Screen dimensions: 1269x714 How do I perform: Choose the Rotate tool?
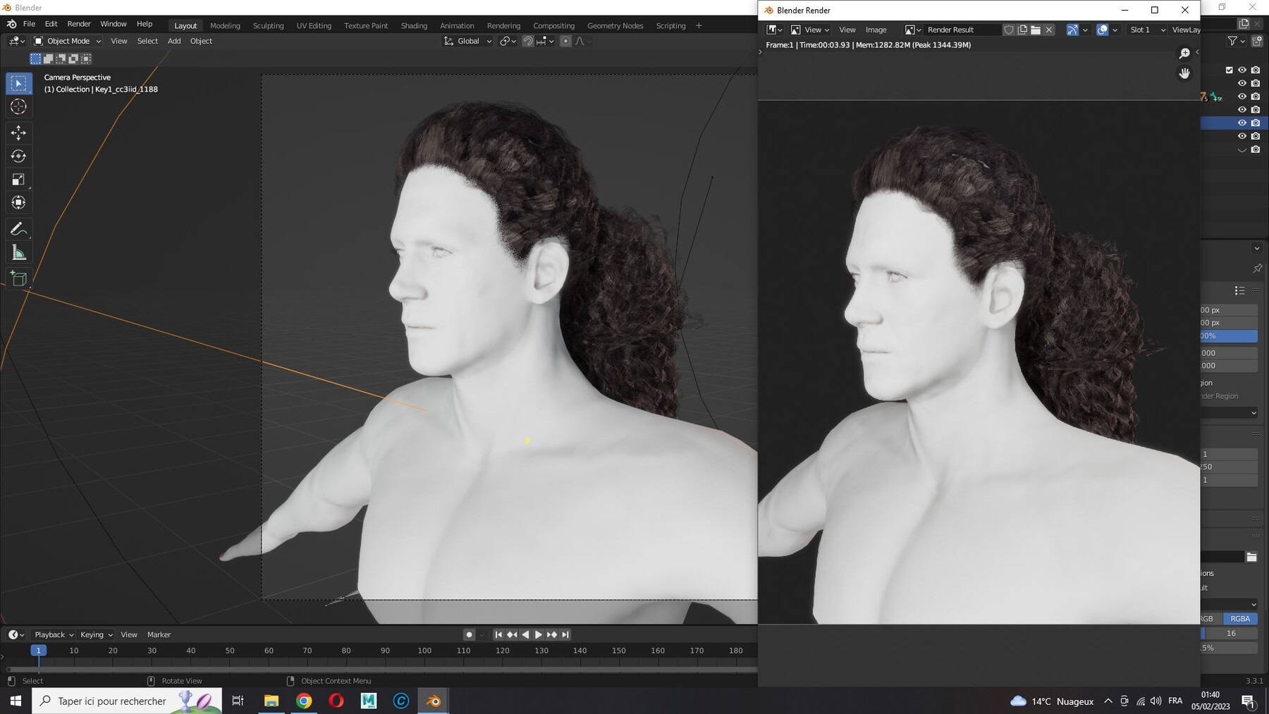19,156
